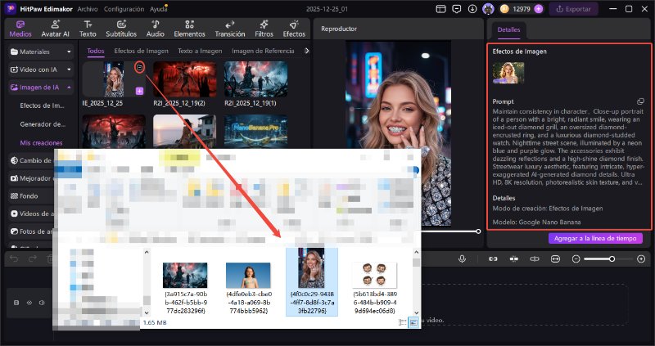Open the Filtros panel
The image size is (655, 346).
[x=264, y=29]
